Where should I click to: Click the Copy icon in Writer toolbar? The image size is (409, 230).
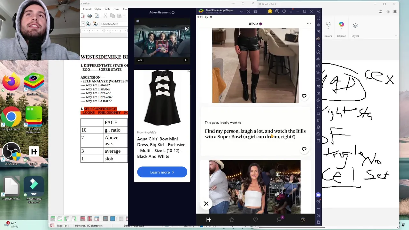pos(112,16)
